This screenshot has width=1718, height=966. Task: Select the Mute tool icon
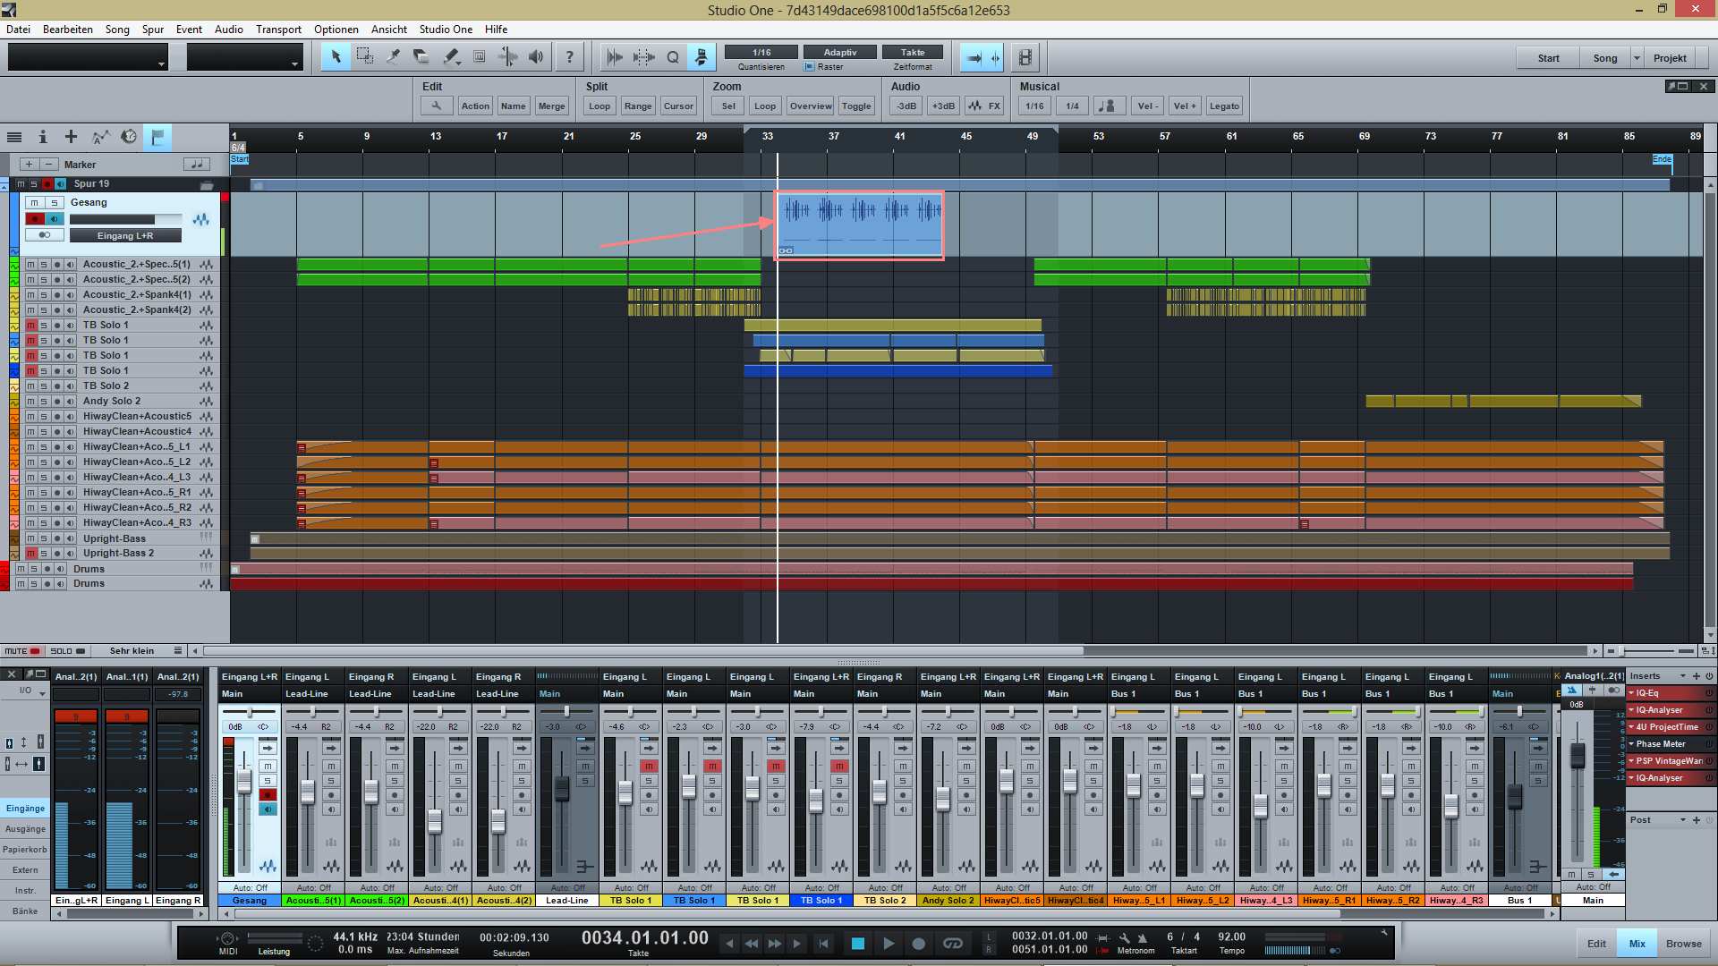479,57
